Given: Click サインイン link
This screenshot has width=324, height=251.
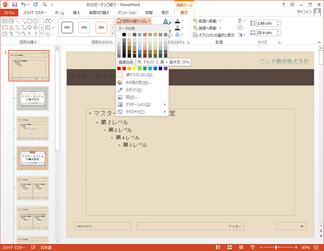Looking at the screenshot, I should [305, 12].
